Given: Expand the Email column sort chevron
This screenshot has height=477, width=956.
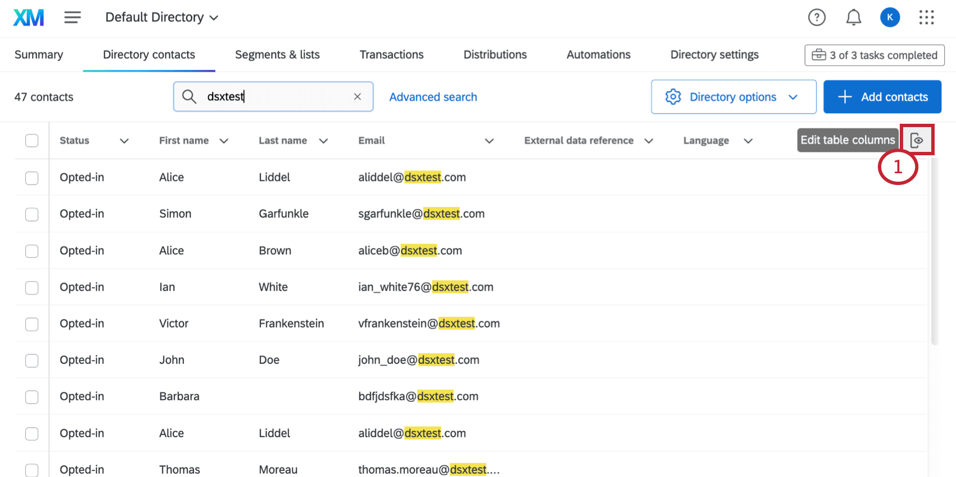Looking at the screenshot, I should pos(489,141).
